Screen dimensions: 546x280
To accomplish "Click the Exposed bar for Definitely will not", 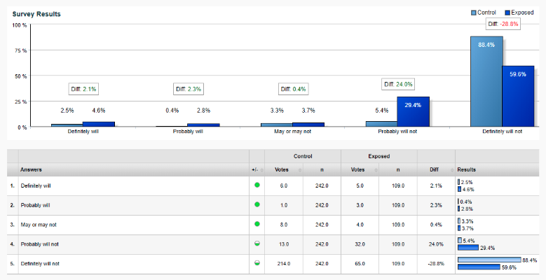I will pyautogui.click(x=518, y=96).
